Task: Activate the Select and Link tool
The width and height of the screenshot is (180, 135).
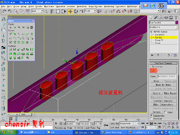Action: point(16,11)
